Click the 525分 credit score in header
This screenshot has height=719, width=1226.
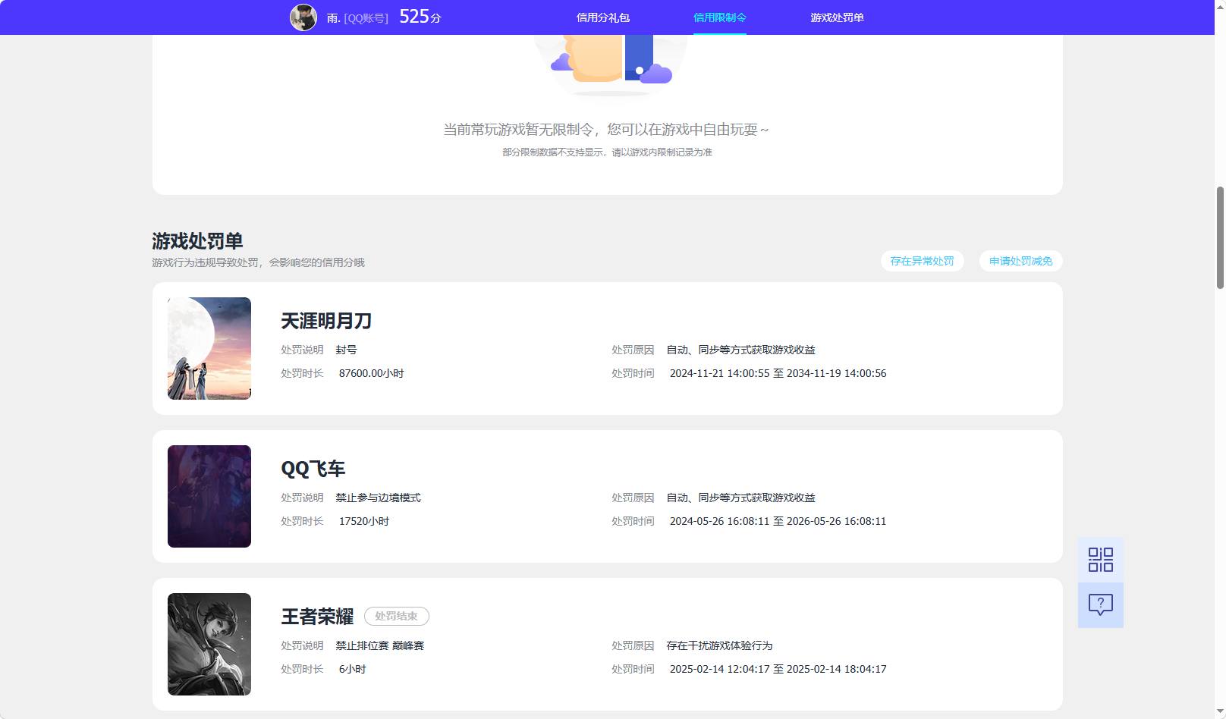420,17
